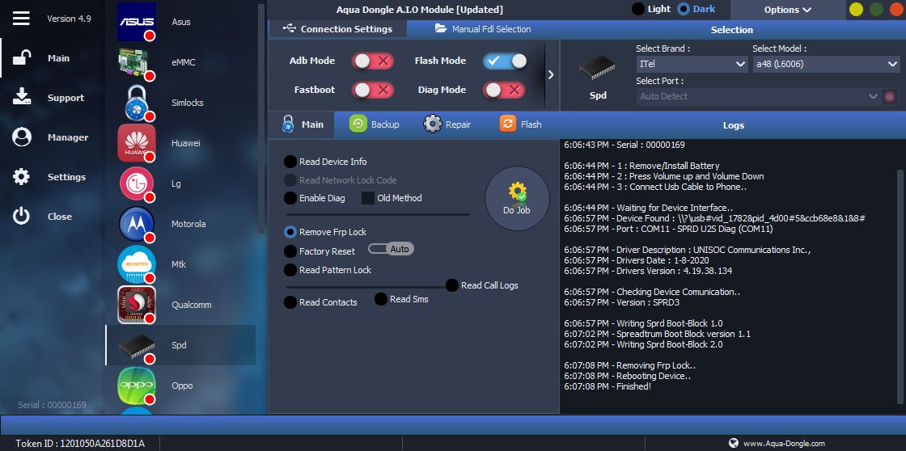
Task: Select the Mtk MediaTek cloud icon
Action: pyautogui.click(x=137, y=264)
